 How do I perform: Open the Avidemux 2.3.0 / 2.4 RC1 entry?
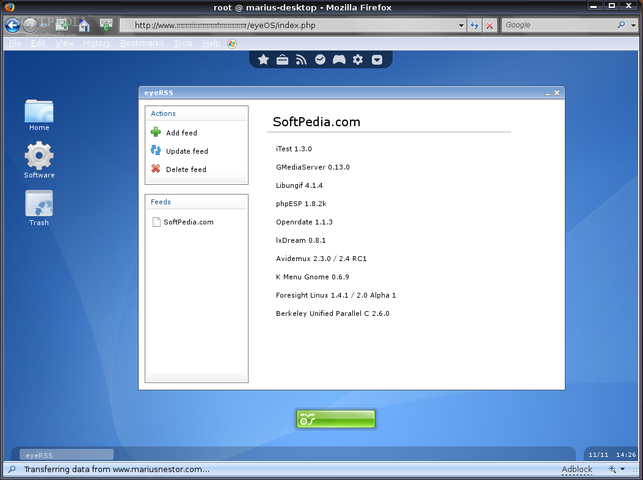point(321,259)
